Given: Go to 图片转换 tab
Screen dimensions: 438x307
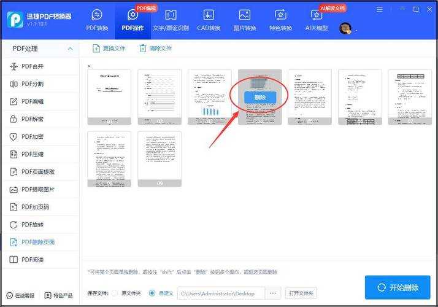Looking at the screenshot, I should [245, 20].
